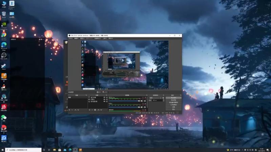Adjust first mixer channel volume slider

click(x=124, y=101)
